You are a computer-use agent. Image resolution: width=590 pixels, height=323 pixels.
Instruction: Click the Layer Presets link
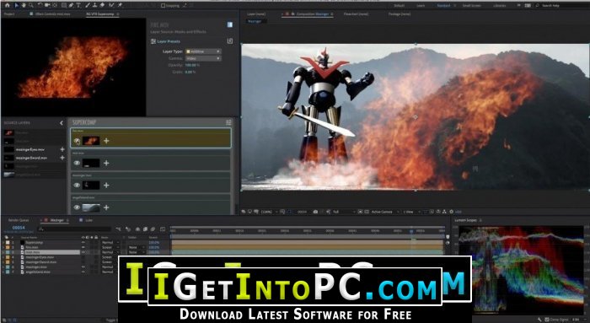click(169, 41)
